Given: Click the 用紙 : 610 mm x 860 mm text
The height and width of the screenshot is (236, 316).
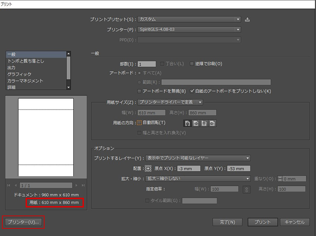Looking at the screenshot, I should [54, 202].
